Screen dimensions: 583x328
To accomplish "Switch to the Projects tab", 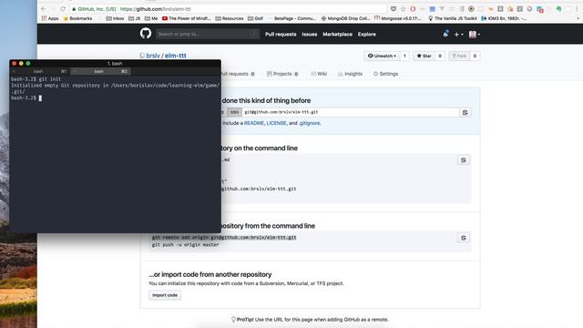I will tap(282, 74).
